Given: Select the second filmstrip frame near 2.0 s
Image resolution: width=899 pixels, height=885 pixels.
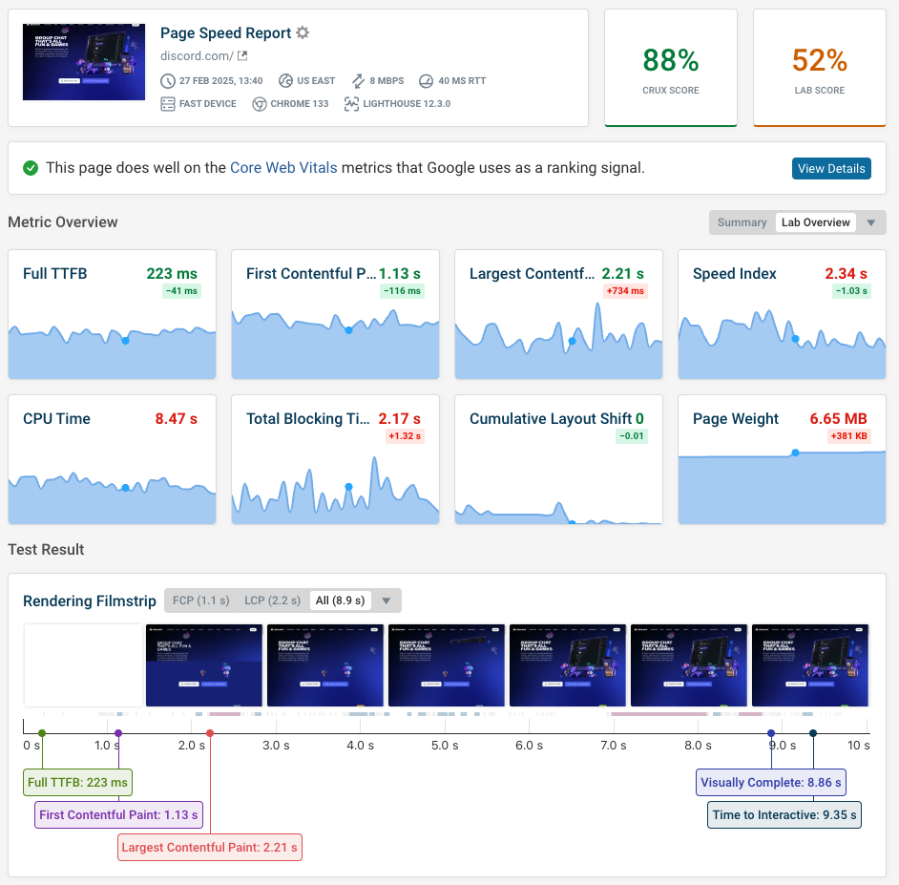Looking at the screenshot, I should point(204,665).
